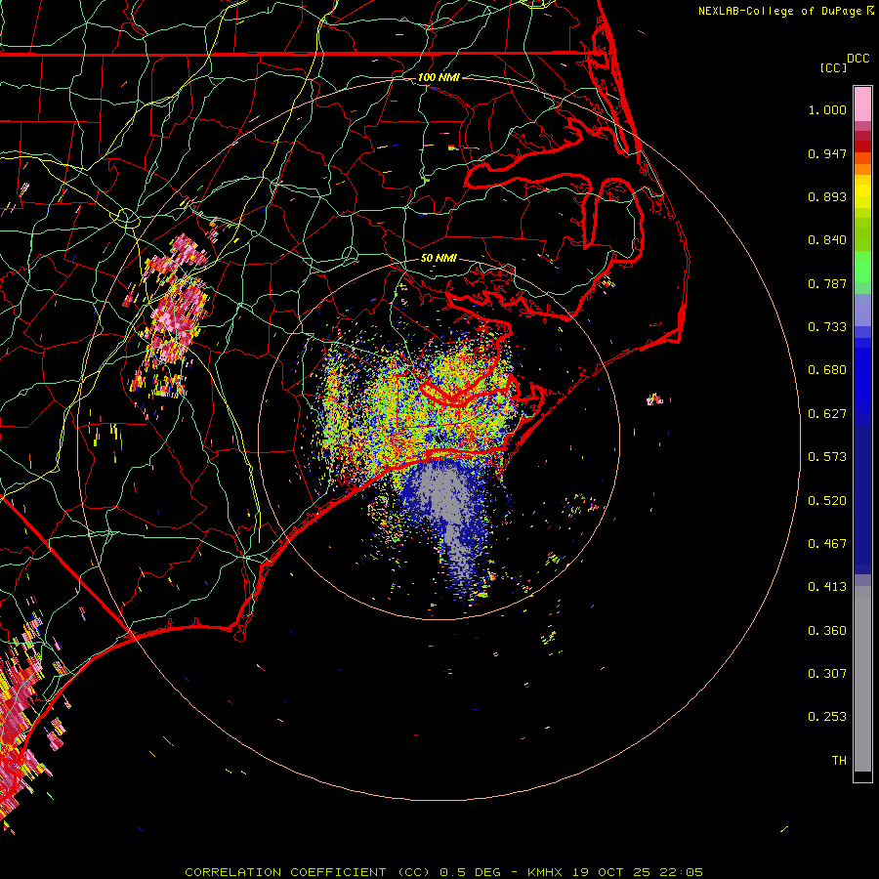Click the Correlation Coefficient KMHX caption
The width and height of the screenshot is (879, 879).
[x=443, y=872]
